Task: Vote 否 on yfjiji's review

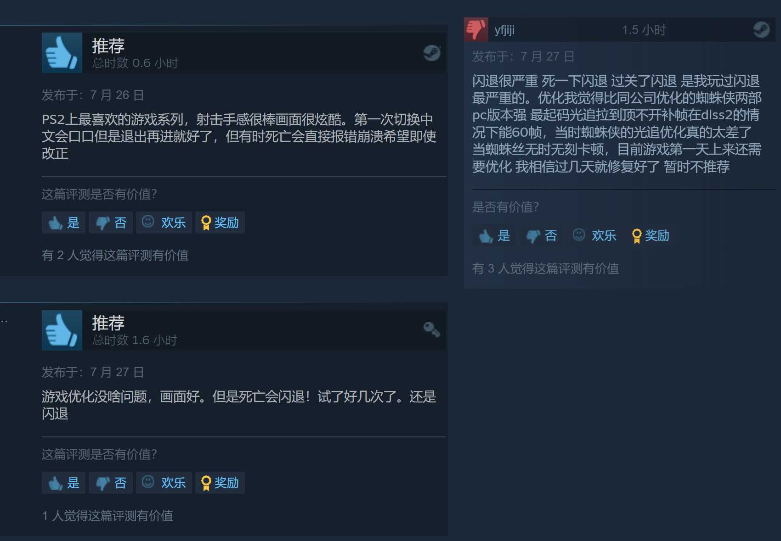Action: [541, 236]
